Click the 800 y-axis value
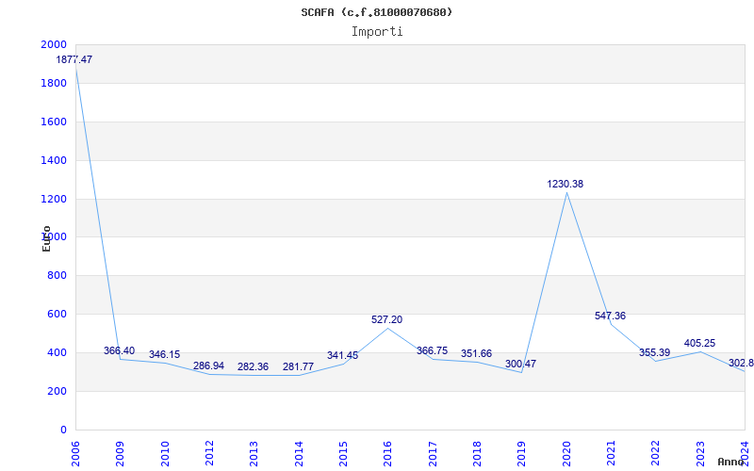This screenshot has width=754, height=471. [57, 275]
